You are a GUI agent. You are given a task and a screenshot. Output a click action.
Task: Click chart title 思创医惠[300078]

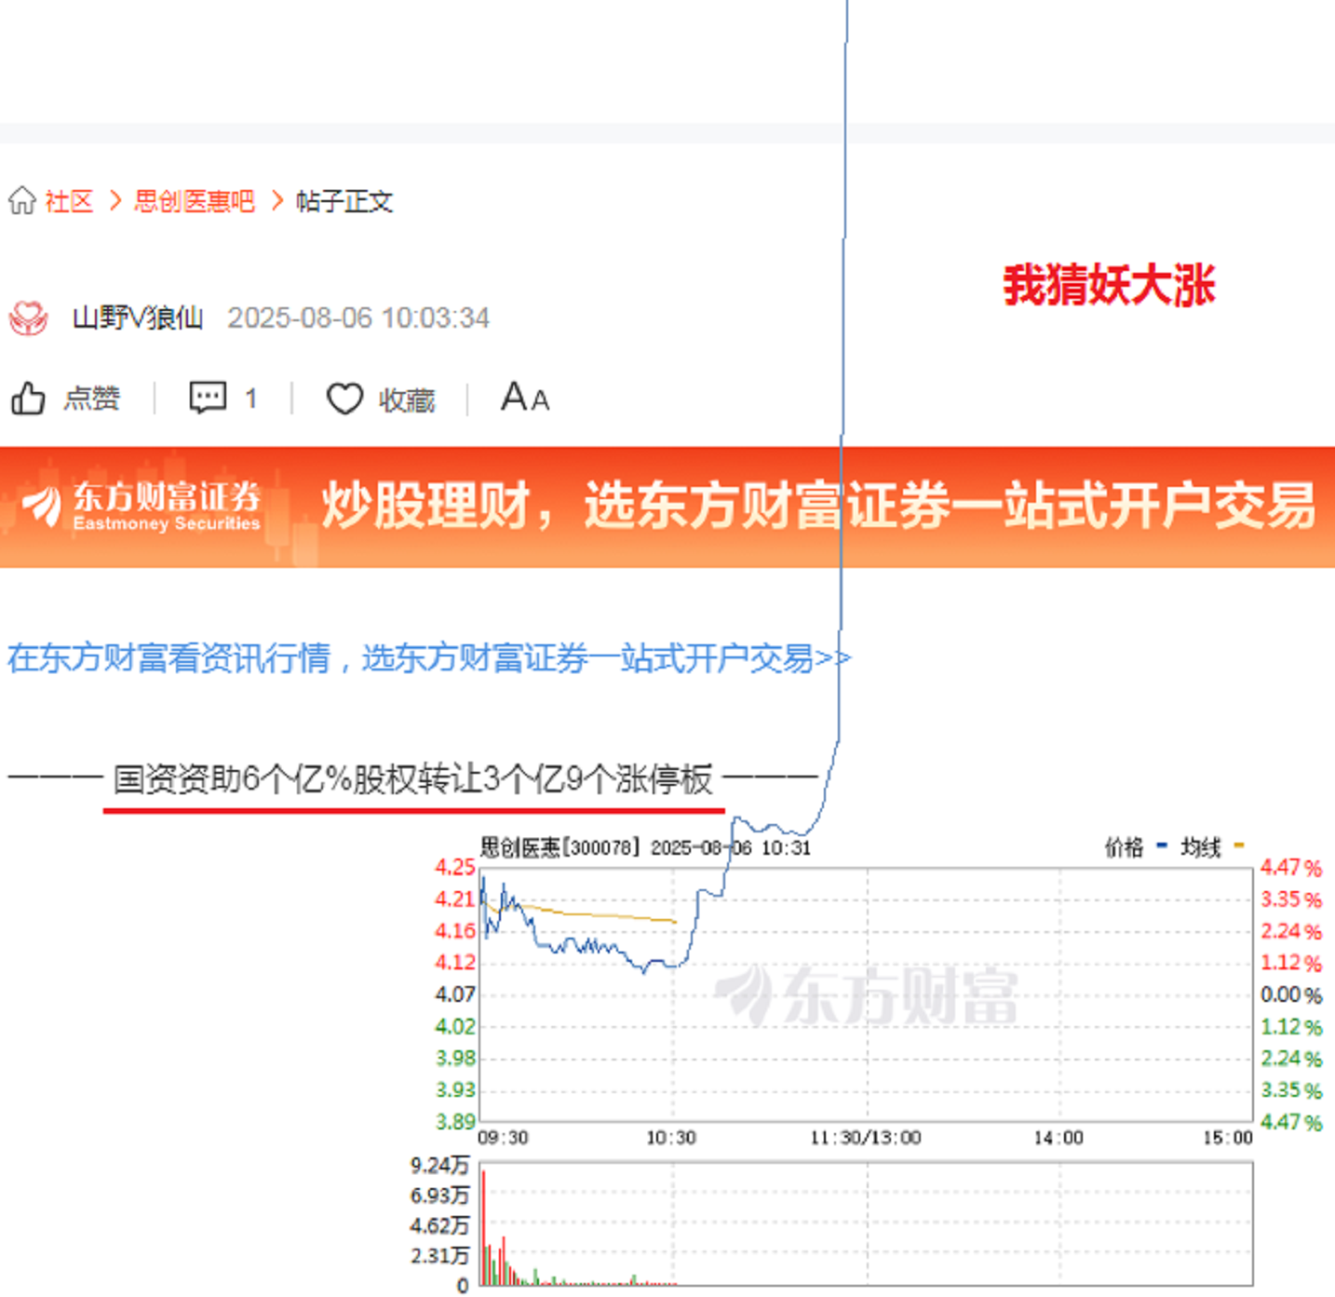point(559,847)
